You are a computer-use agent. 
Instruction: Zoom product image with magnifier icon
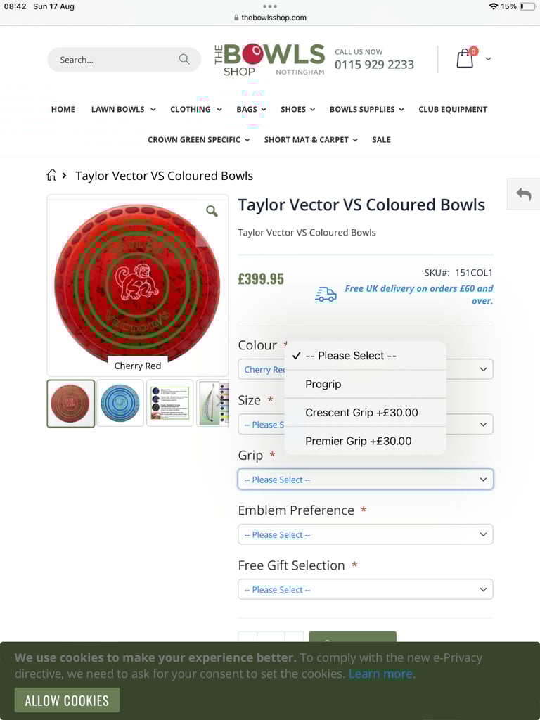pyautogui.click(x=212, y=211)
